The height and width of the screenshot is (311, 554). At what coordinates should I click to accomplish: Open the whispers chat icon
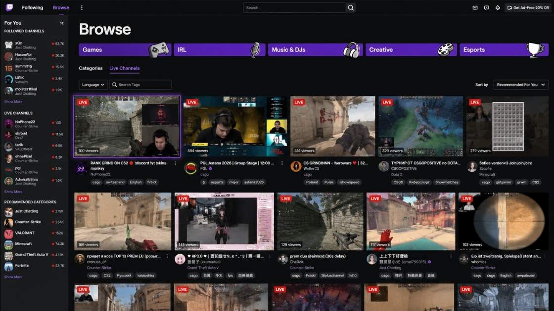[486, 7]
